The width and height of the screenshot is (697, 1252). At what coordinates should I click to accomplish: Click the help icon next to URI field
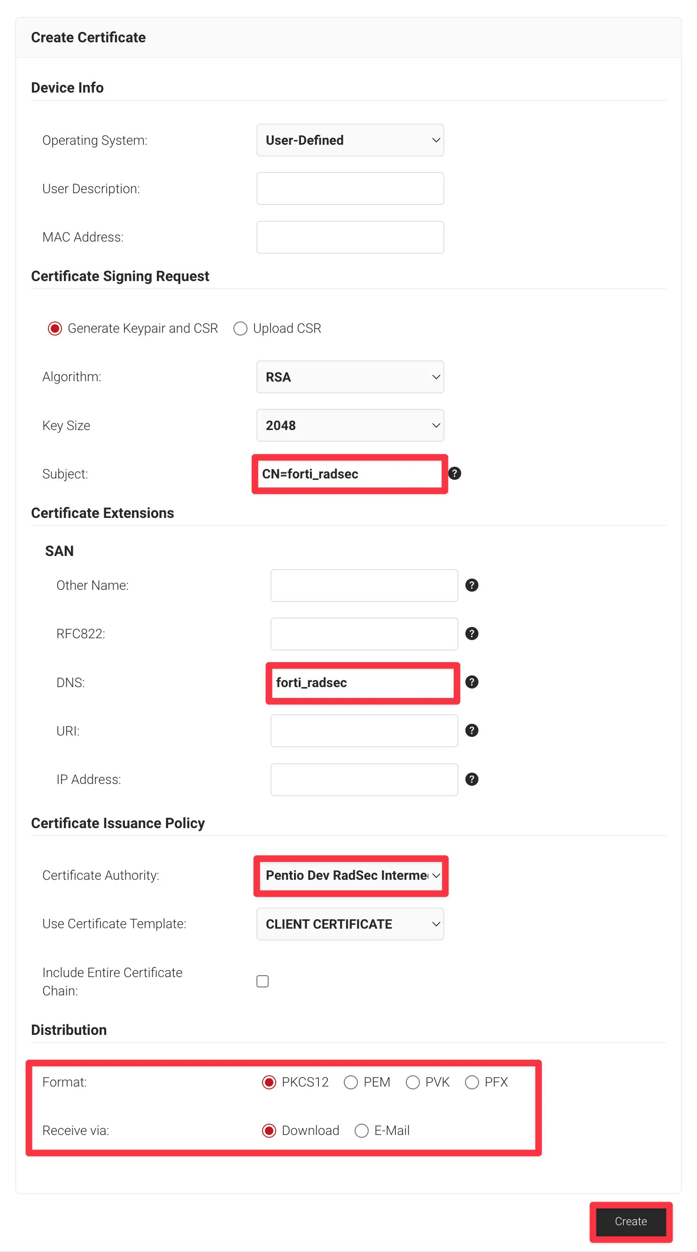(x=472, y=730)
